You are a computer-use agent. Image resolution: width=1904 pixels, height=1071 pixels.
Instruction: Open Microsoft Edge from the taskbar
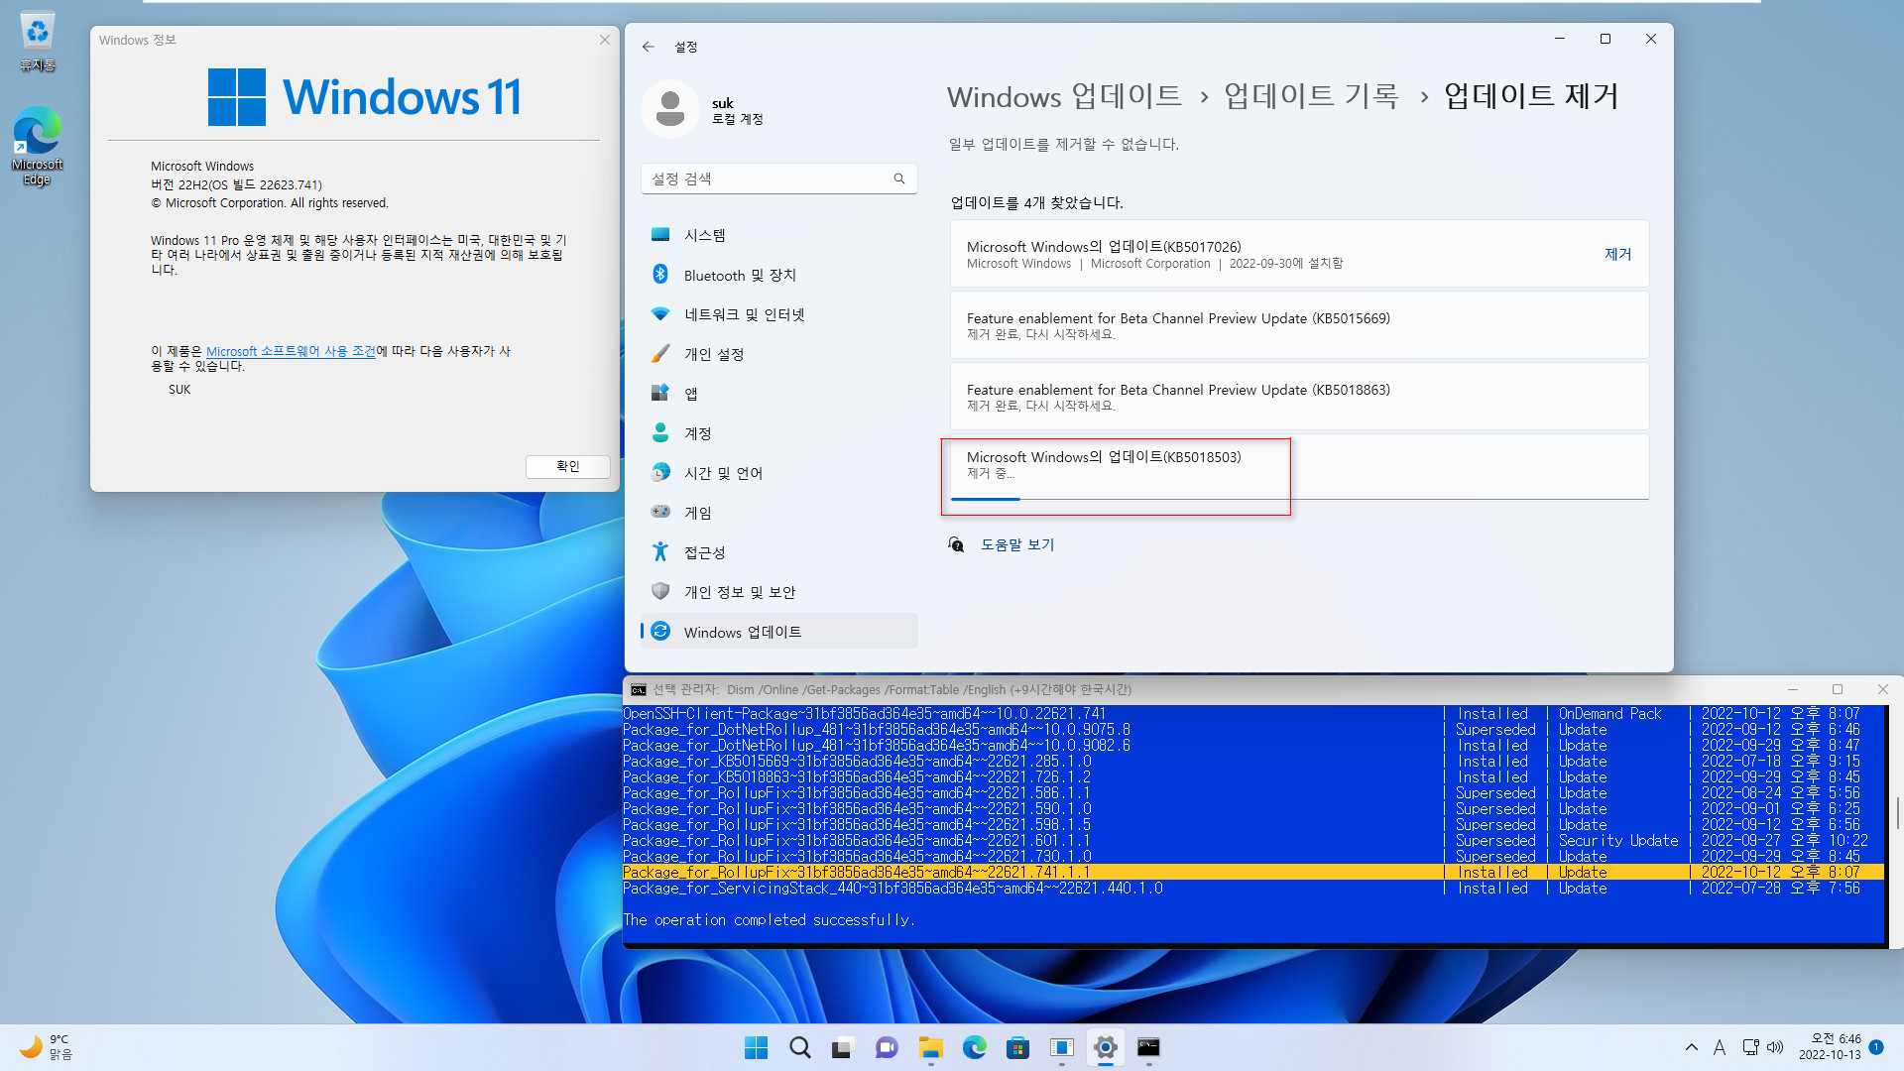click(x=974, y=1047)
